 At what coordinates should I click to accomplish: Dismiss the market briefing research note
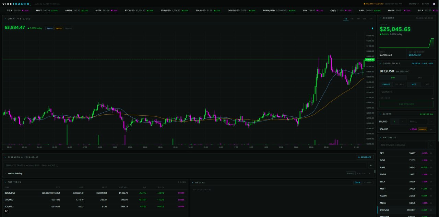tap(369, 174)
